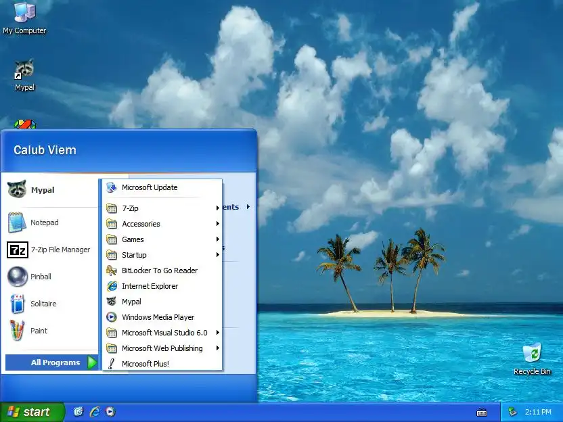Image resolution: width=563 pixels, height=422 pixels.
Task: Click the Solitaire label in Start menu
Action: [x=43, y=304]
